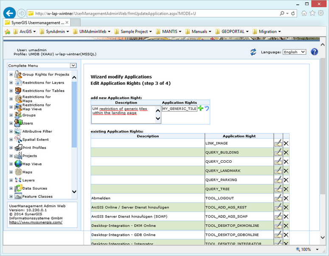This screenshot has width=329, height=256.
Task: Edit the QUERY_LANDMARK right entry
Action: tap(278, 171)
